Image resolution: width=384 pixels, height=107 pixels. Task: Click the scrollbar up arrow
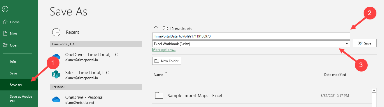coord(374,90)
